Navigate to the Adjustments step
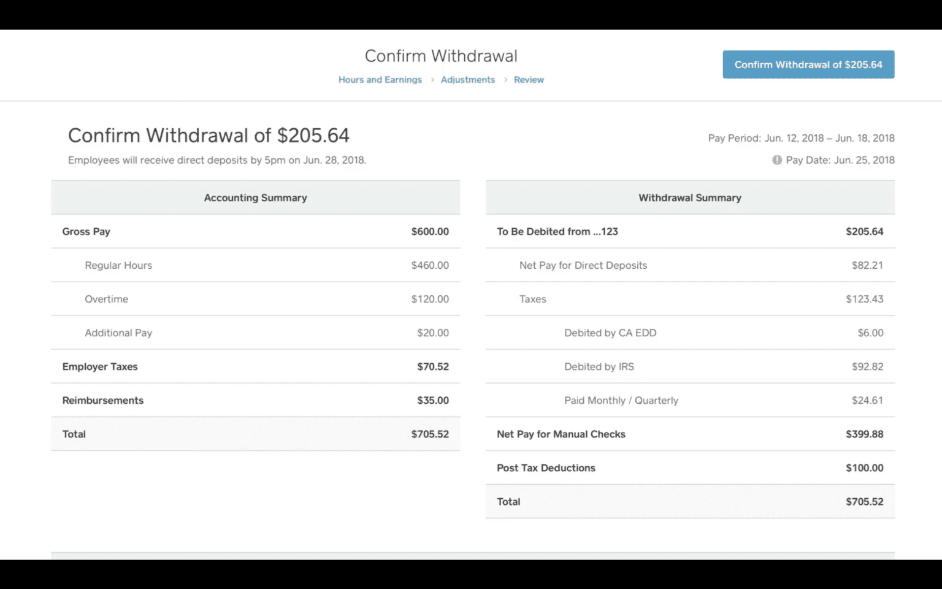The image size is (942, 589). point(468,79)
